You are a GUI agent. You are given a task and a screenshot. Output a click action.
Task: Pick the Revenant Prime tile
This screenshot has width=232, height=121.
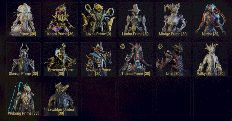coord(61,59)
